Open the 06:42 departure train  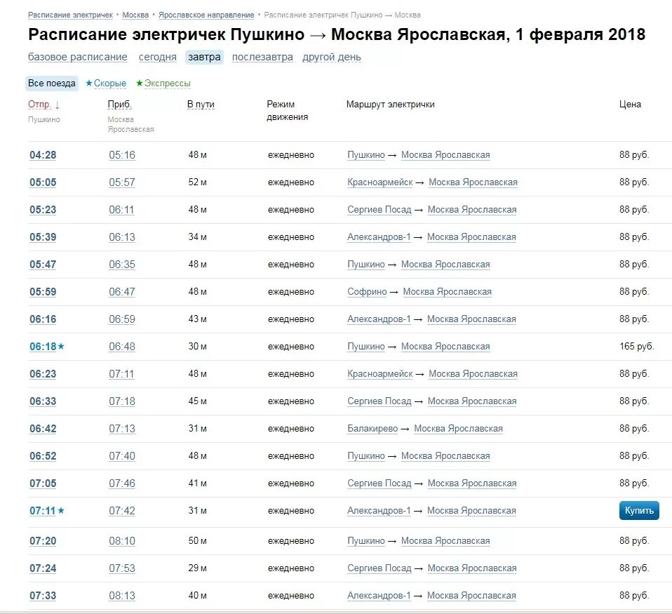43,429
